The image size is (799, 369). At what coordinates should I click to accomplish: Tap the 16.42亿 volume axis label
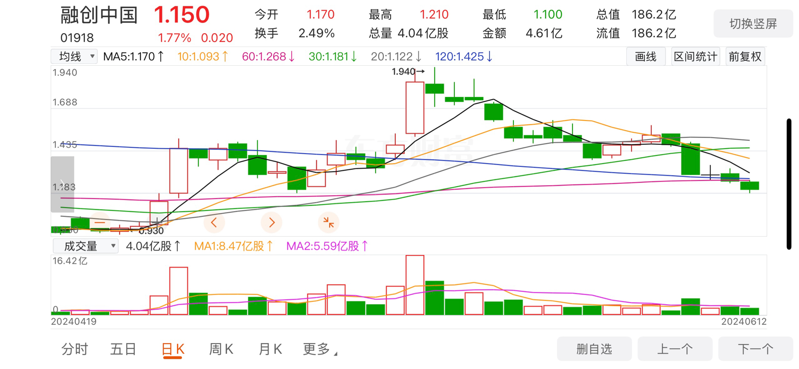pyautogui.click(x=70, y=261)
